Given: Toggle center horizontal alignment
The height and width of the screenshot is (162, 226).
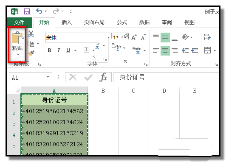Looking at the screenshot, I should (x=165, y=50).
